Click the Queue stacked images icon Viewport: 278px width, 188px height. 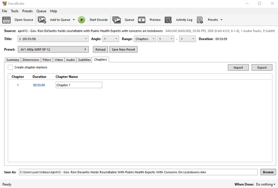[116, 20]
